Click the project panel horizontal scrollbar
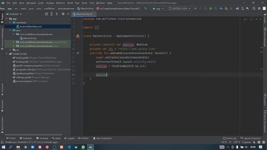 [x=33, y=135]
